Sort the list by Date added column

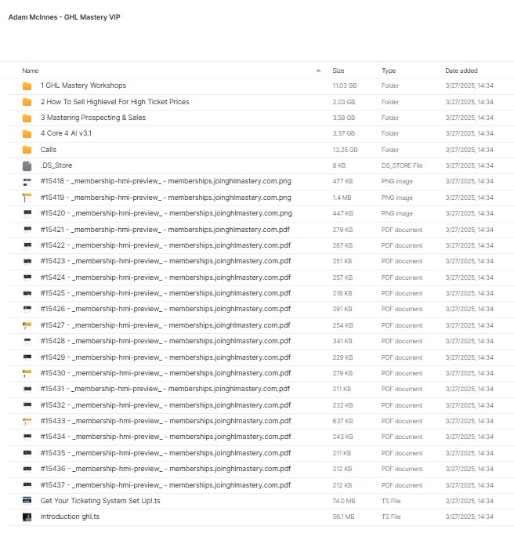point(462,71)
